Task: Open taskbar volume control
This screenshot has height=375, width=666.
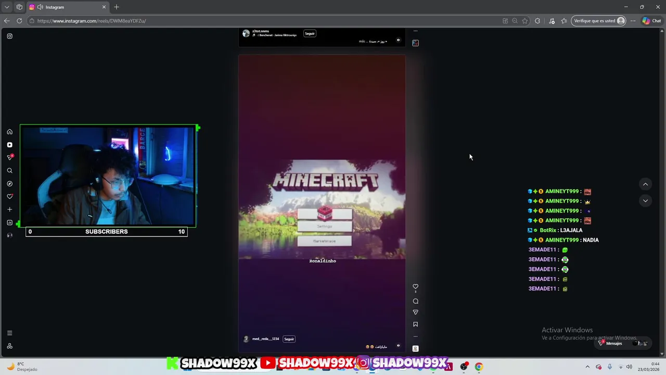Action: pyautogui.click(x=629, y=367)
